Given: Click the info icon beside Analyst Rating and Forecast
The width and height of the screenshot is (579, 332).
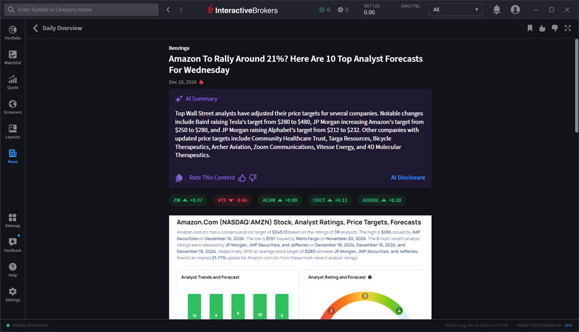Looking at the screenshot, I should 370,278.
